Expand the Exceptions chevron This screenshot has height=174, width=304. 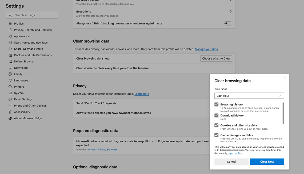tap(231, 11)
